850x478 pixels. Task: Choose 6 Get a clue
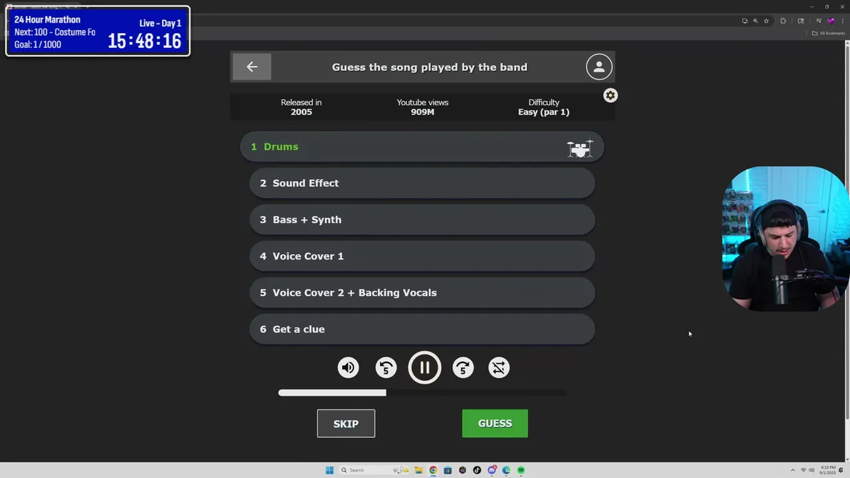point(422,329)
